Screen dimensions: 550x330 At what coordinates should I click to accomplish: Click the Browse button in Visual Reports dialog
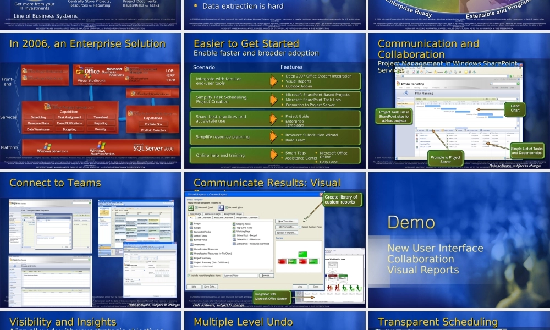[266, 275]
